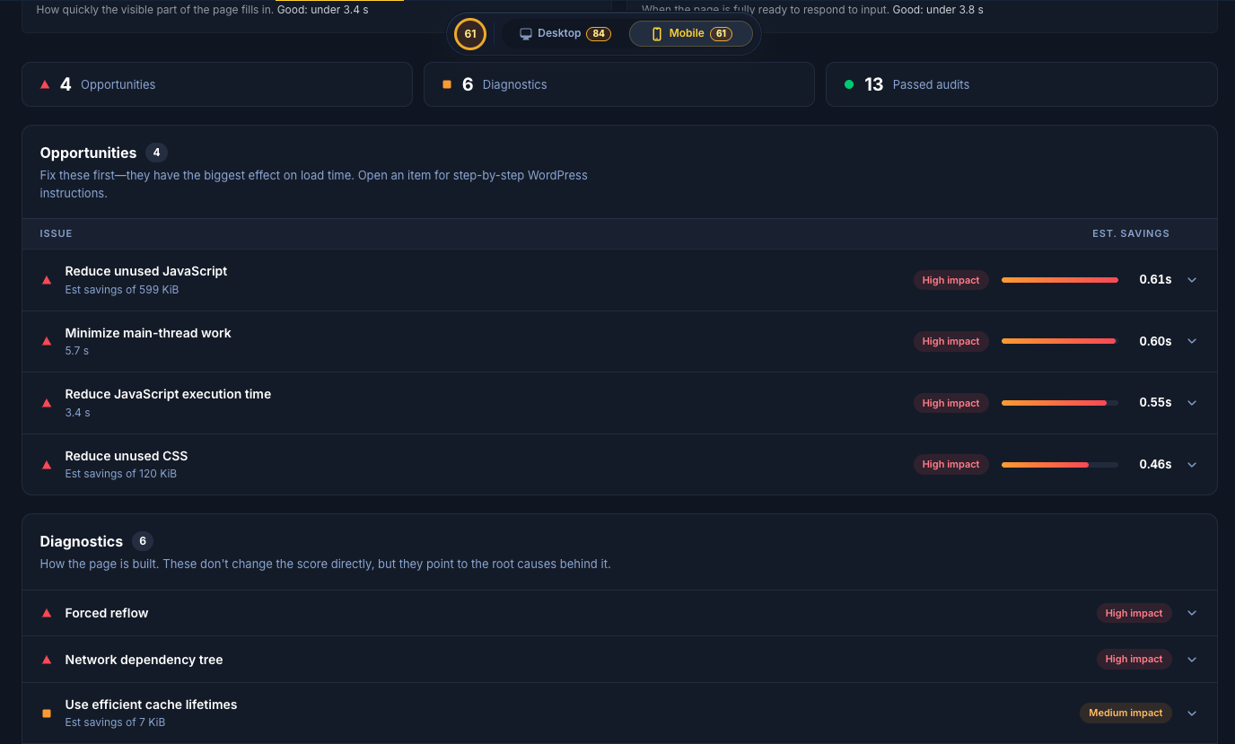Click the EST. SAVINGS column header
This screenshot has width=1235, height=744.
click(x=1131, y=233)
